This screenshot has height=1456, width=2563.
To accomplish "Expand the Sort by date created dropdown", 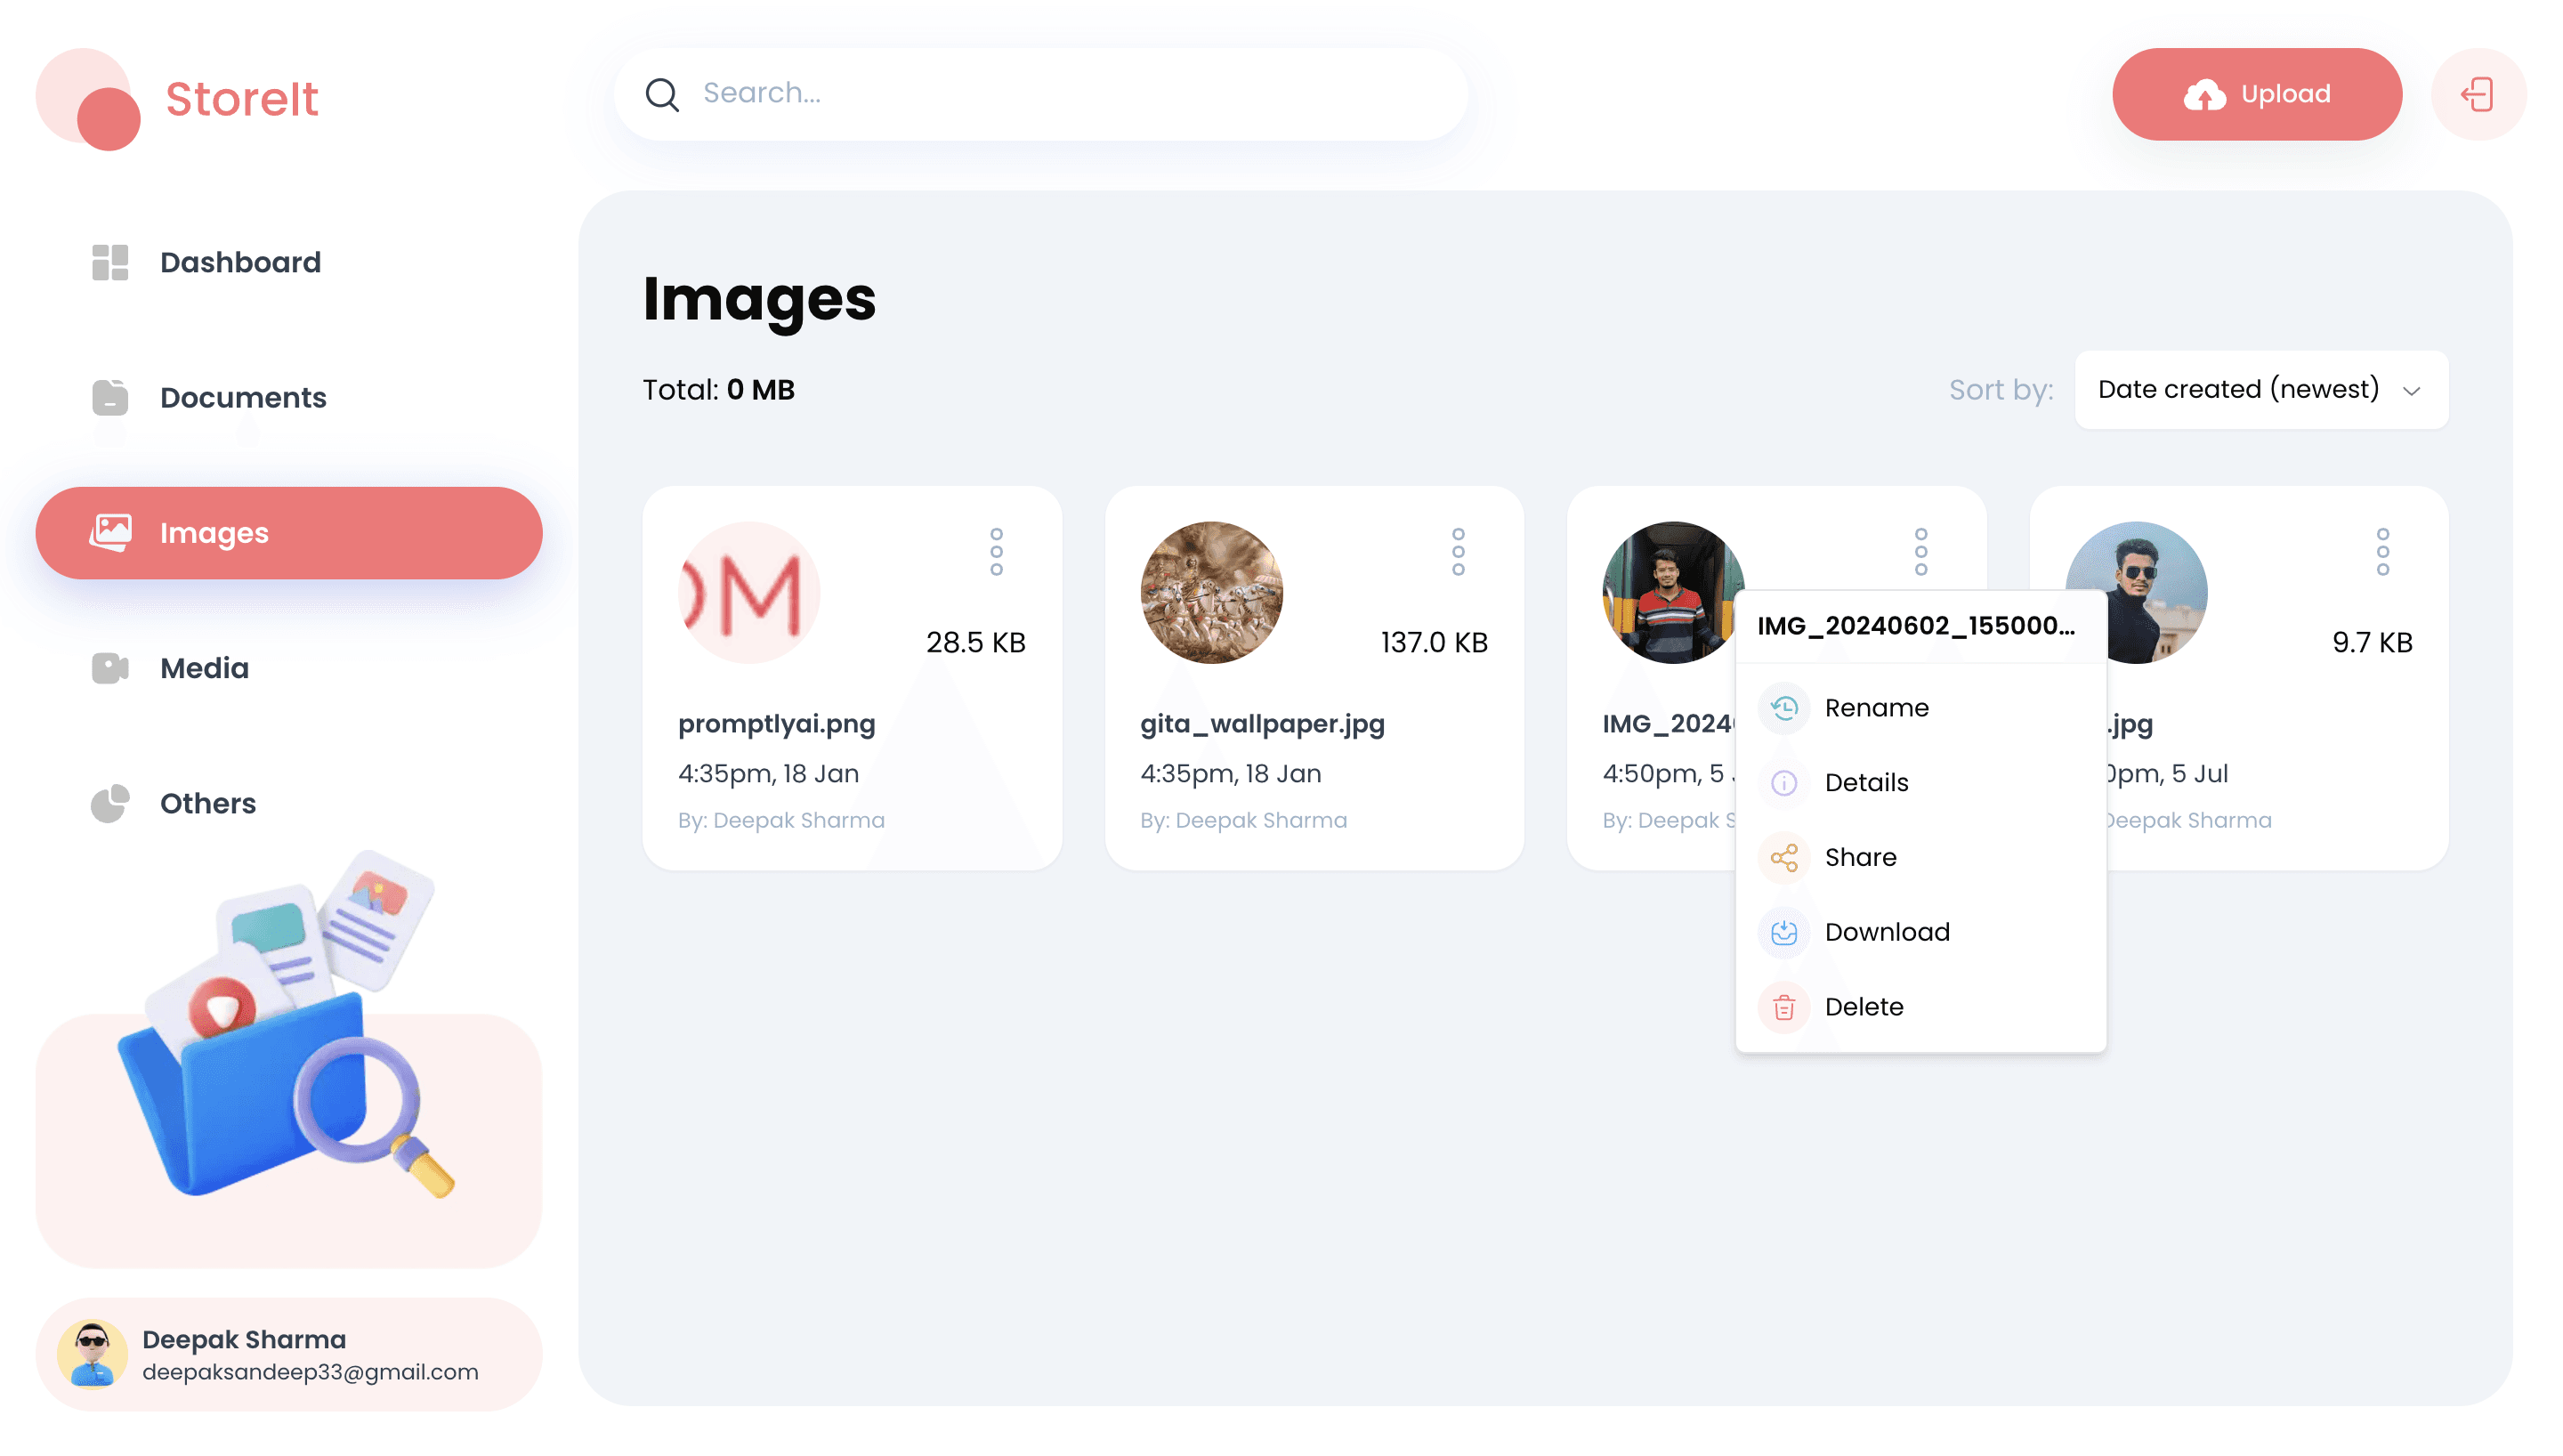I will pos(2260,390).
